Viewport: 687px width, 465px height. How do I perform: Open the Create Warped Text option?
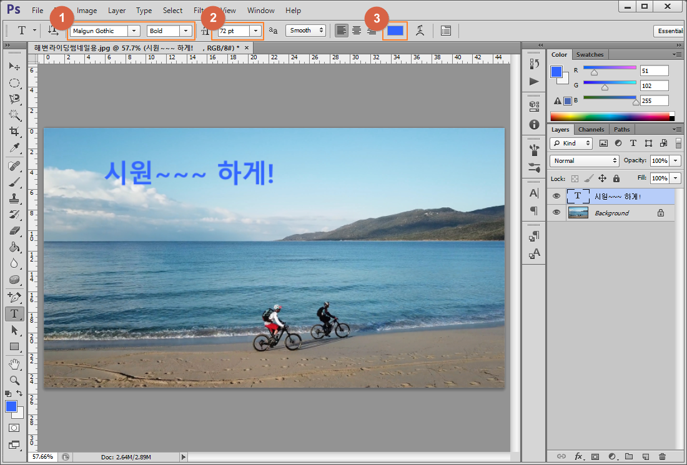(420, 31)
